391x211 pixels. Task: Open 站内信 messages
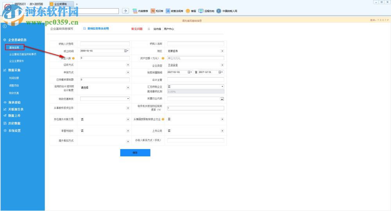pos(157,29)
